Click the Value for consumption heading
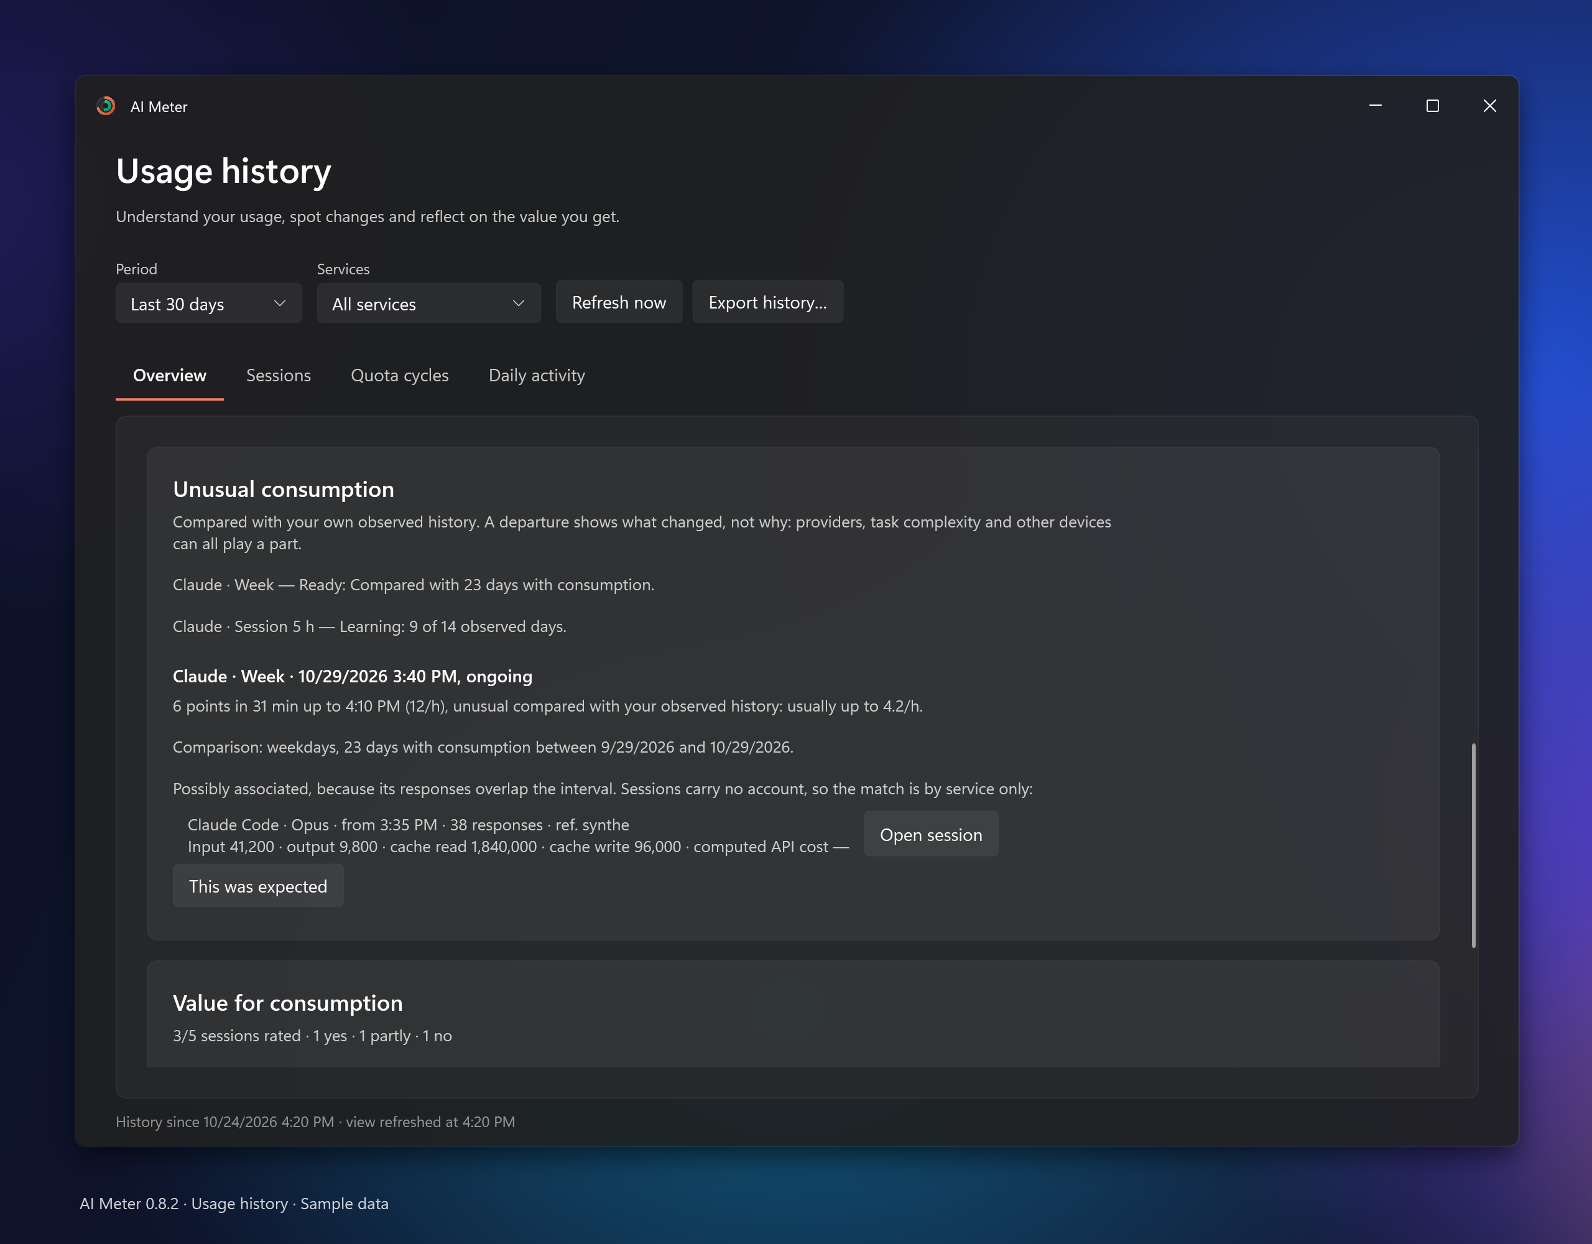The width and height of the screenshot is (1592, 1244). [287, 1003]
